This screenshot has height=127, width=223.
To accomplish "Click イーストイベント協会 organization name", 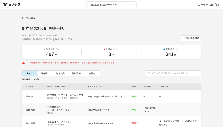I will (59, 110).
